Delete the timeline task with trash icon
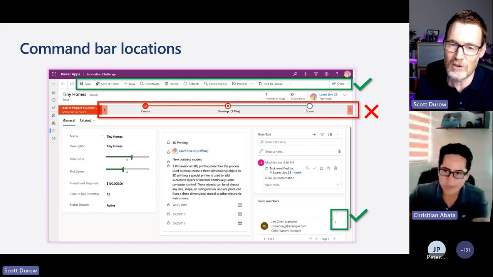 pos(335,168)
